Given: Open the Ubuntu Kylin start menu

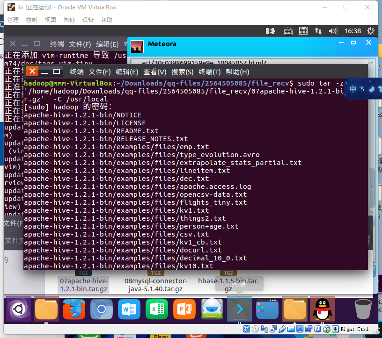Looking at the screenshot, I should click(19, 309).
